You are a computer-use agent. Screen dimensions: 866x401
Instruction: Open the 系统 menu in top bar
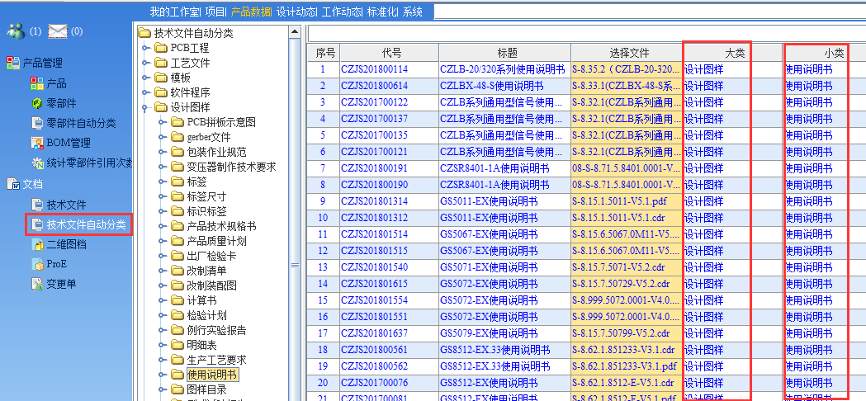pos(412,12)
